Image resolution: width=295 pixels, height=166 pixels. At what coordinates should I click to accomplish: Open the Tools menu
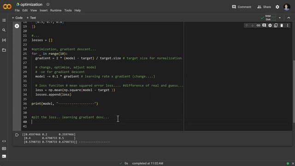point(68,10)
